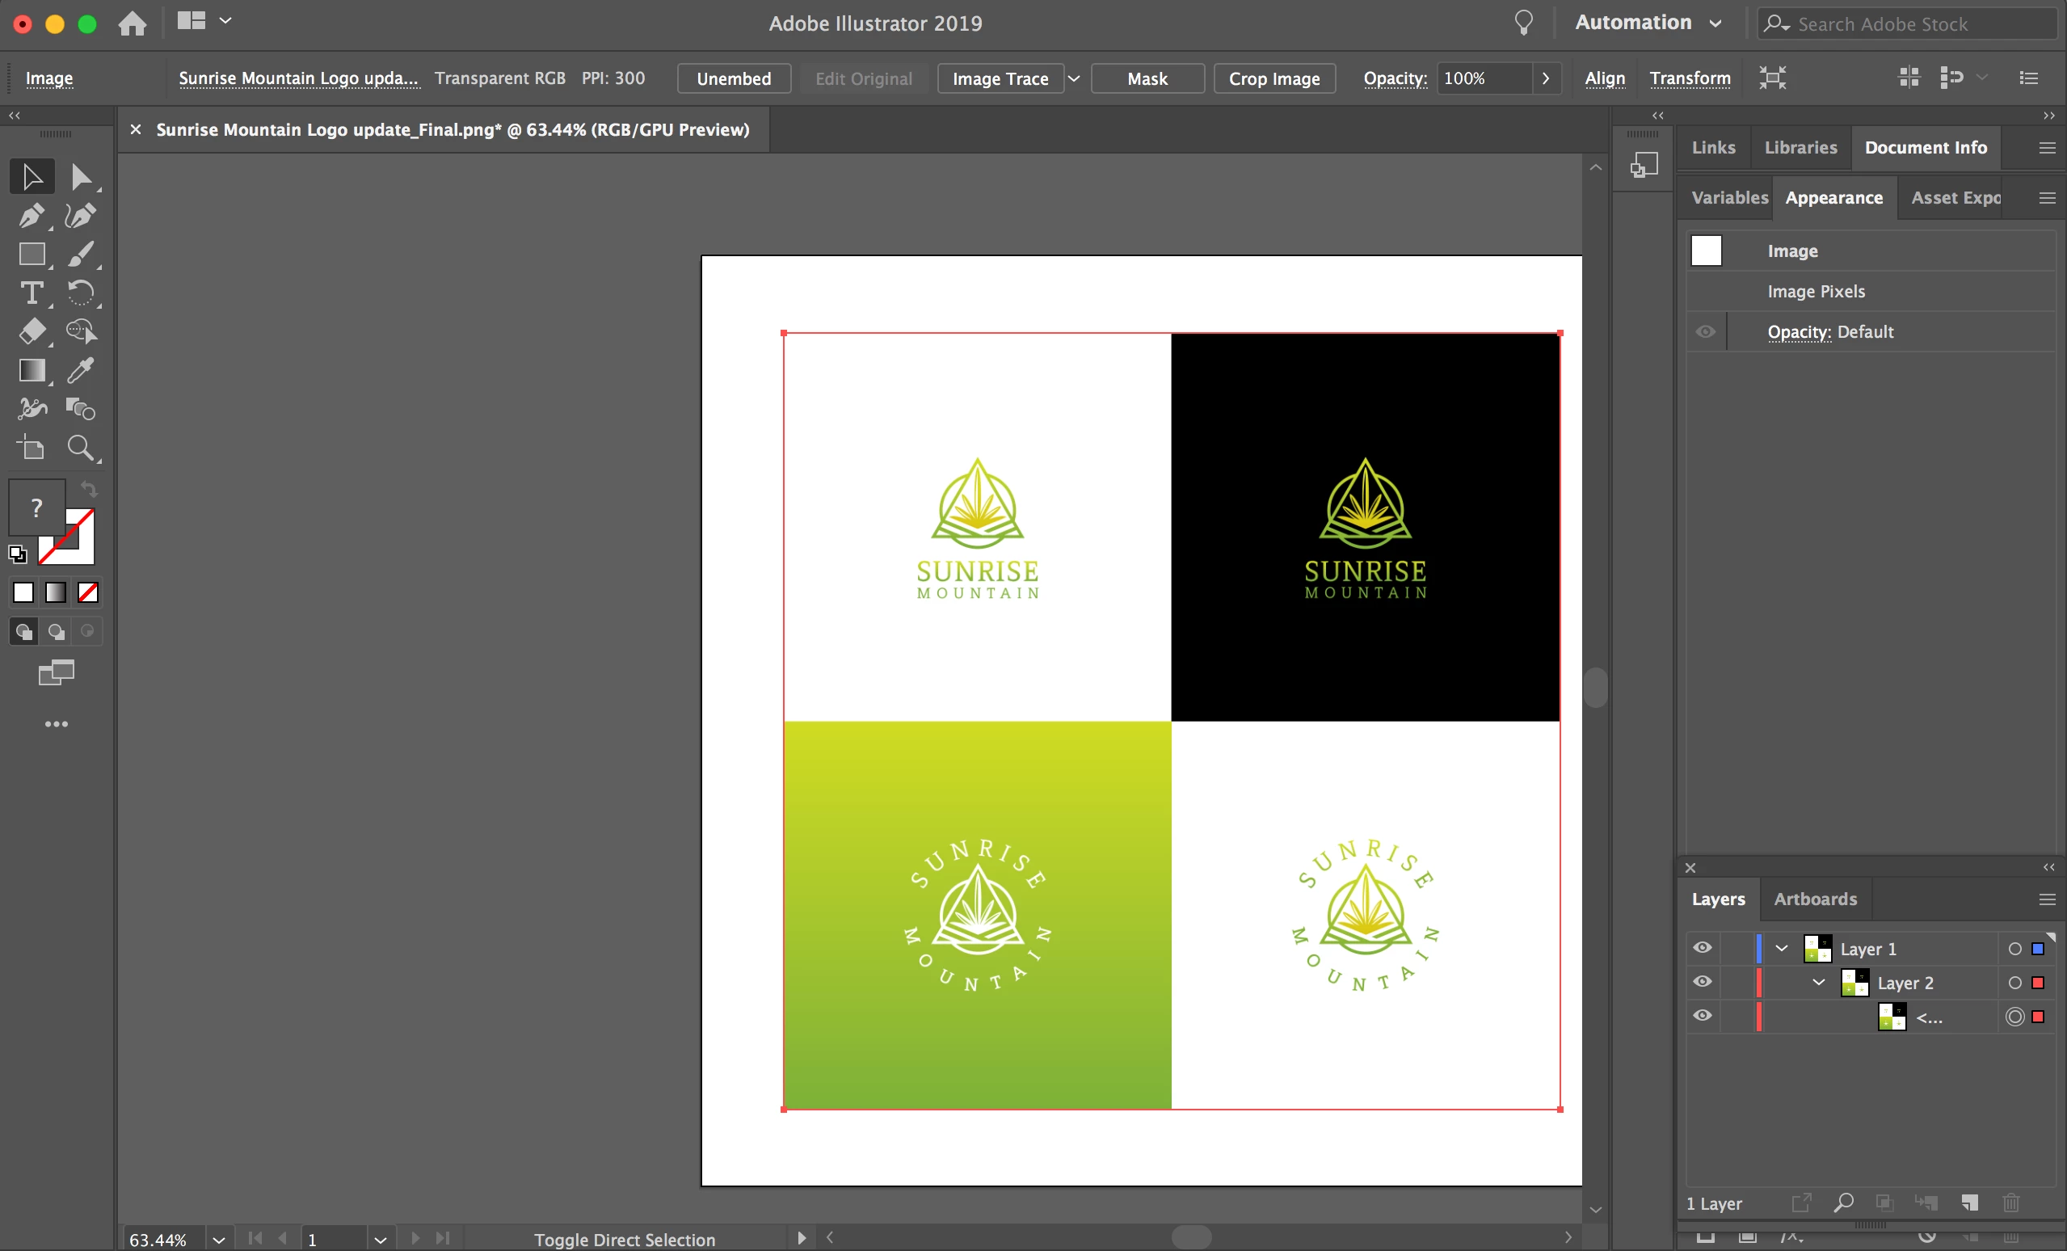Toggle Opacity visibility eye in Appearance panel
The width and height of the screenshot is (2067, 1251).
tap(1705, 331)
